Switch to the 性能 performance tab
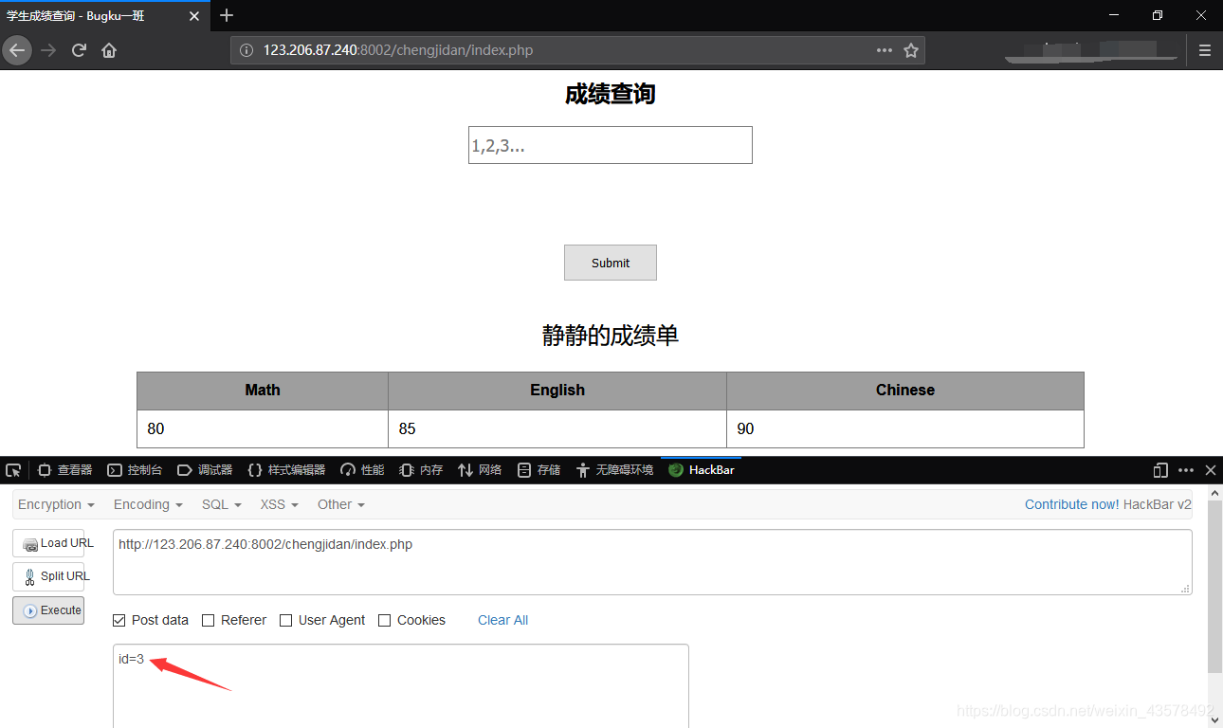The height and width of the screenshot is (728, 1223). pyautogui.click(x=362, y=470)
